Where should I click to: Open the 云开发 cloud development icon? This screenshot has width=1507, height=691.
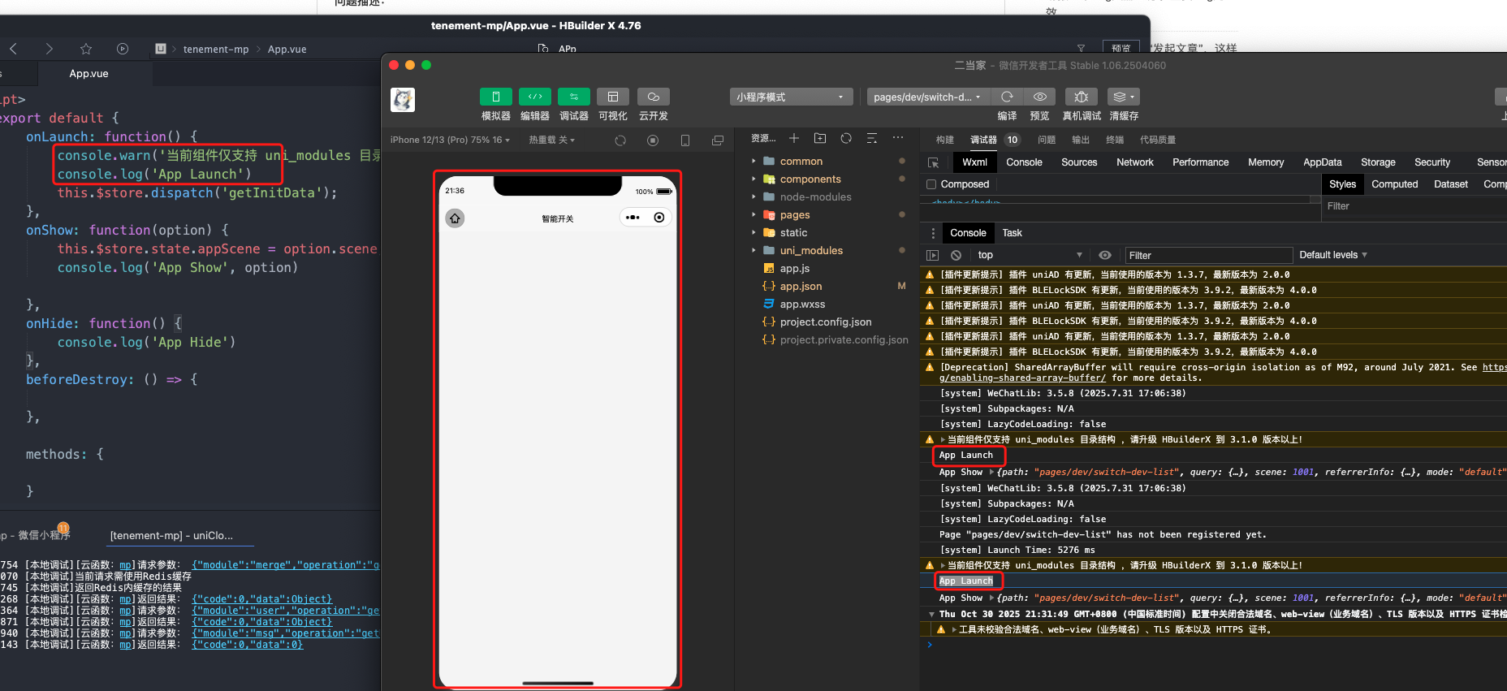(x=653, y=97)
